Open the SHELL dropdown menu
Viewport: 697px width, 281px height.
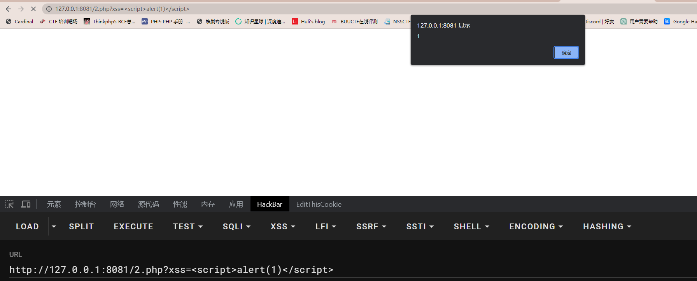click(471, 227)
